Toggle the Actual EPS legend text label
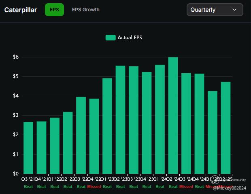 [x=130, y=38]
